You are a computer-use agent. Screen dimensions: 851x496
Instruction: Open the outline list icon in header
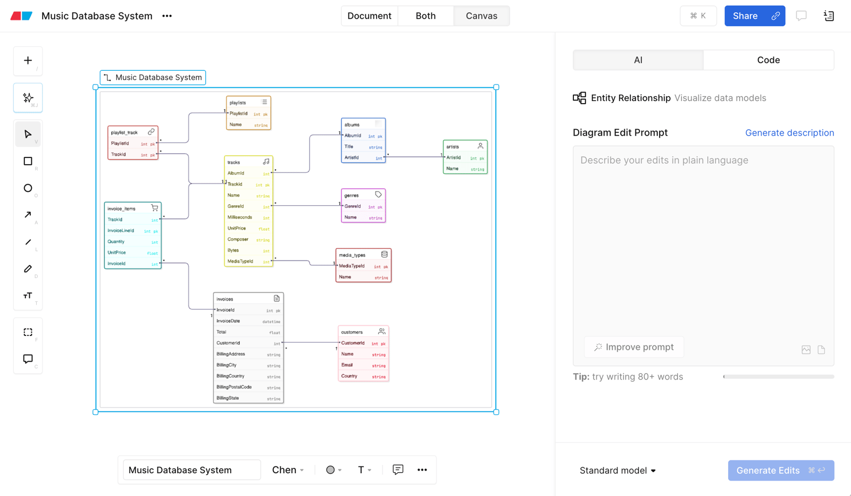click(829, 16)
